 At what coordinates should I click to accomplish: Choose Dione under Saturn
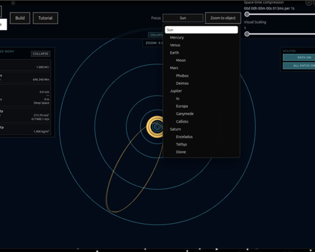click(x=180, y=152)
